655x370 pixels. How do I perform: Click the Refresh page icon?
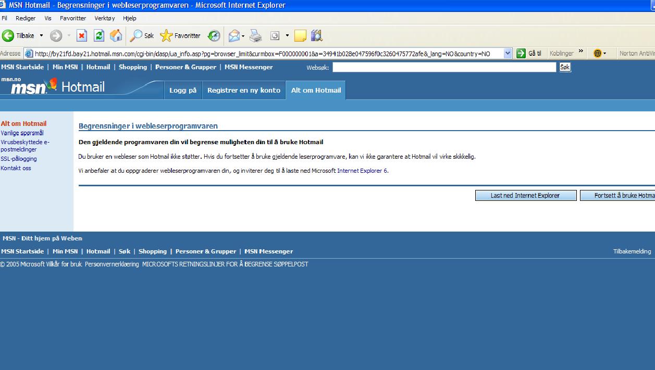tap(99, 36)
